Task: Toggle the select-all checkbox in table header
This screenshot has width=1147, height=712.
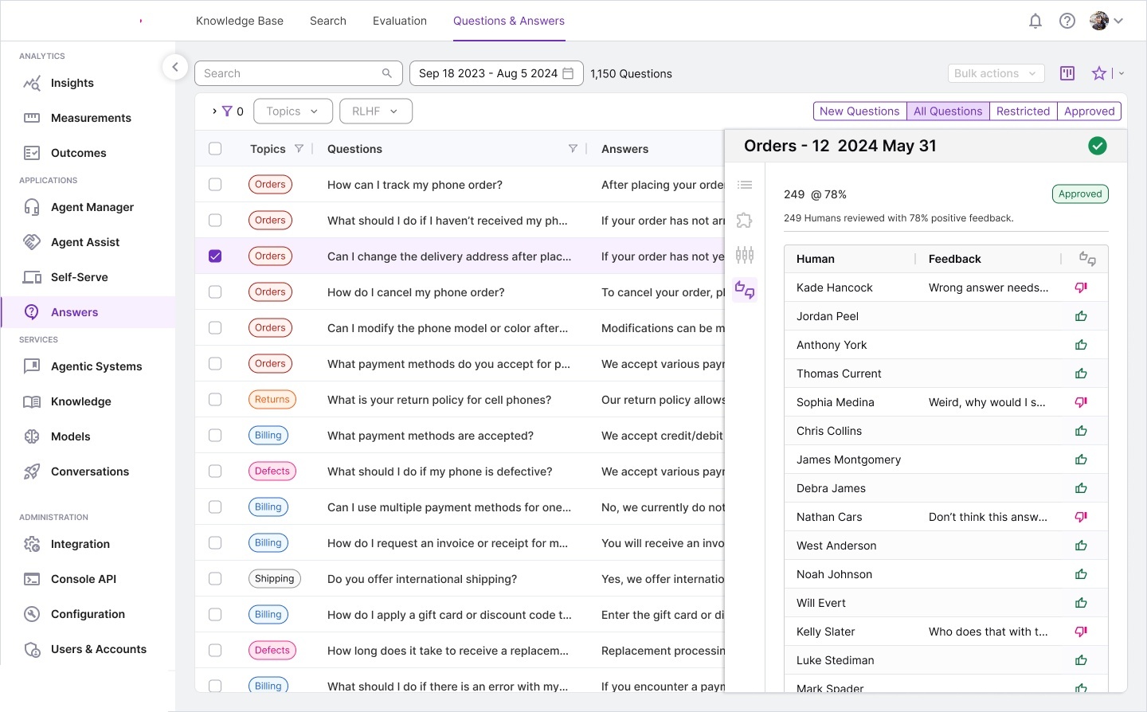Action: (215, 149)
